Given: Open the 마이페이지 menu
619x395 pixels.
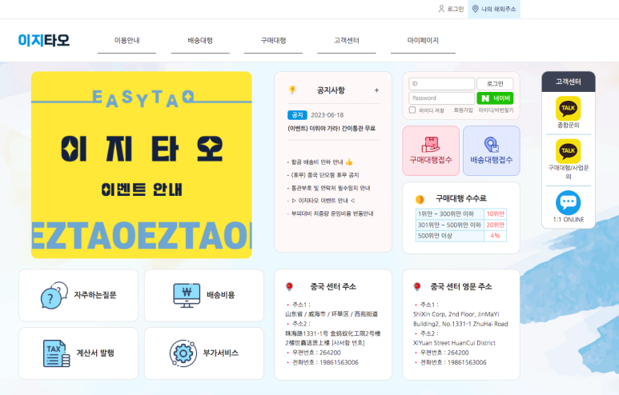Looking at the screenshot, I should tap(423, 40).
